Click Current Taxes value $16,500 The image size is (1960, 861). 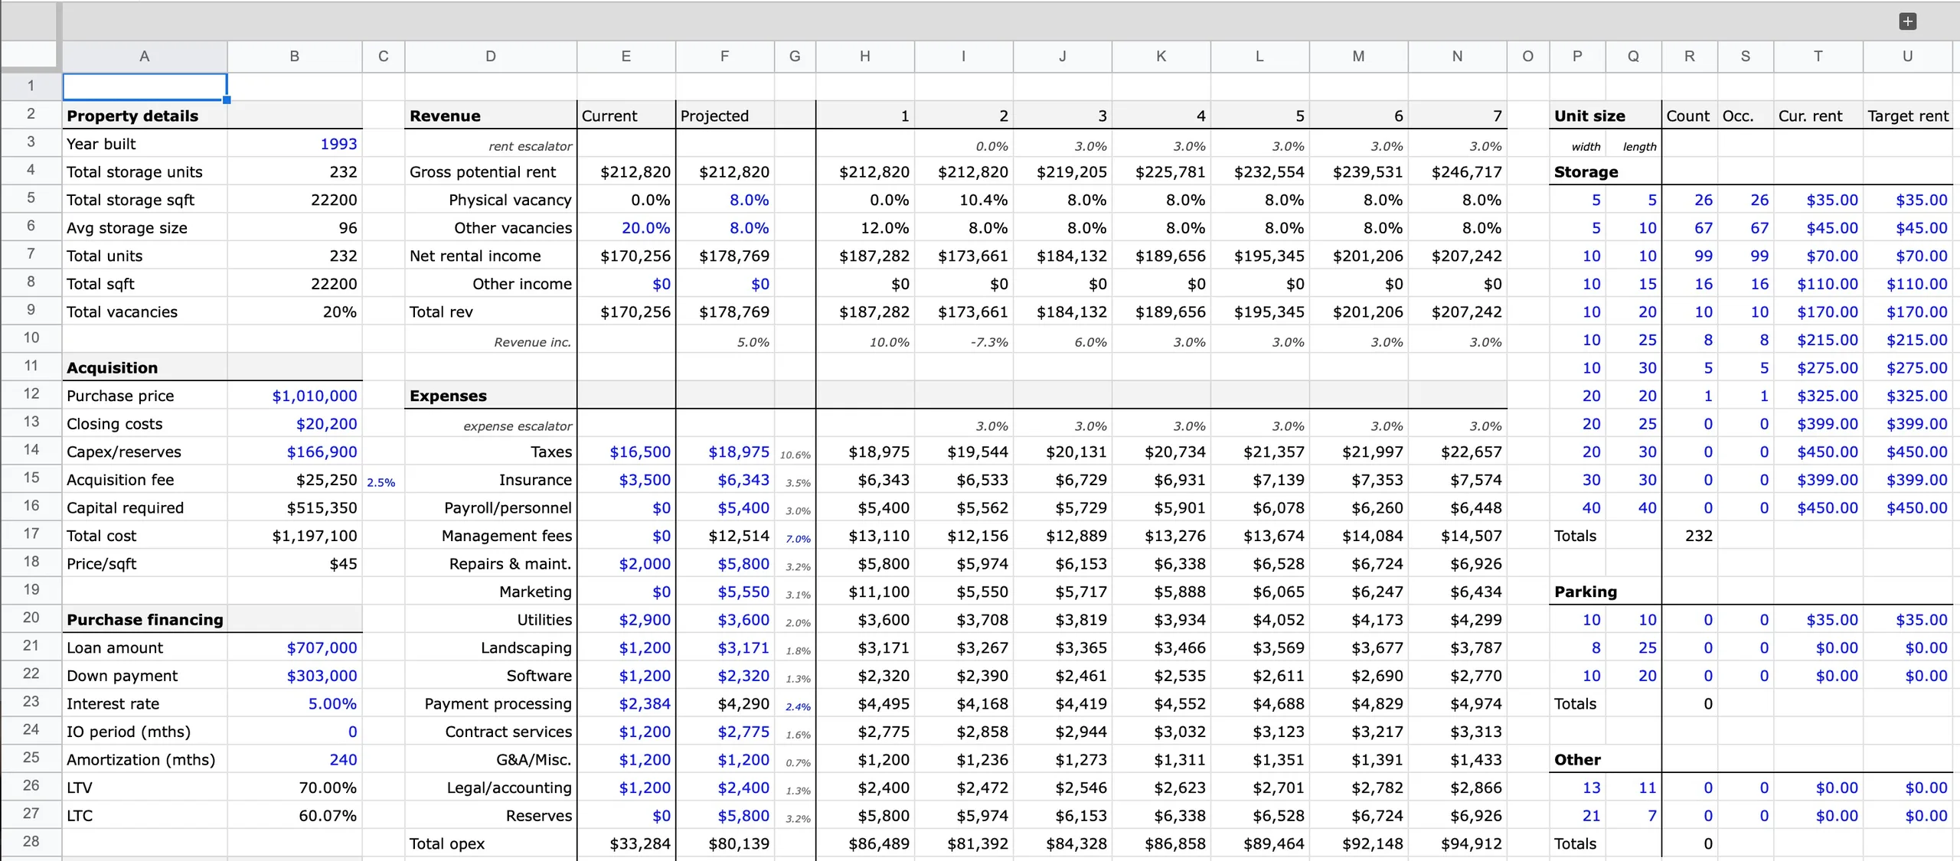640,452
